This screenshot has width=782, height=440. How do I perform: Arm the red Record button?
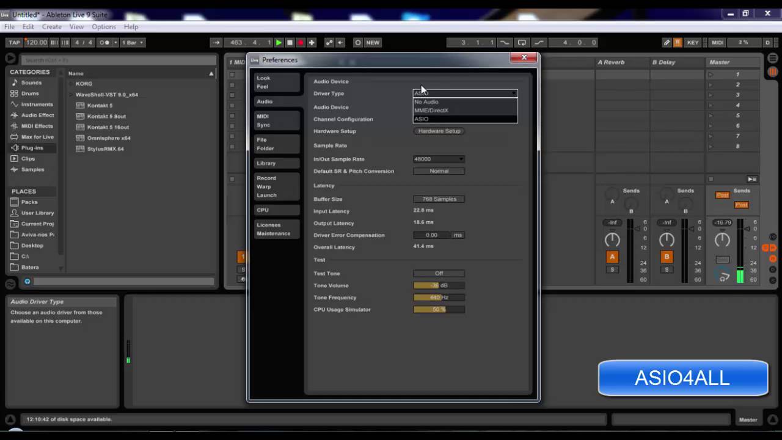301,43
